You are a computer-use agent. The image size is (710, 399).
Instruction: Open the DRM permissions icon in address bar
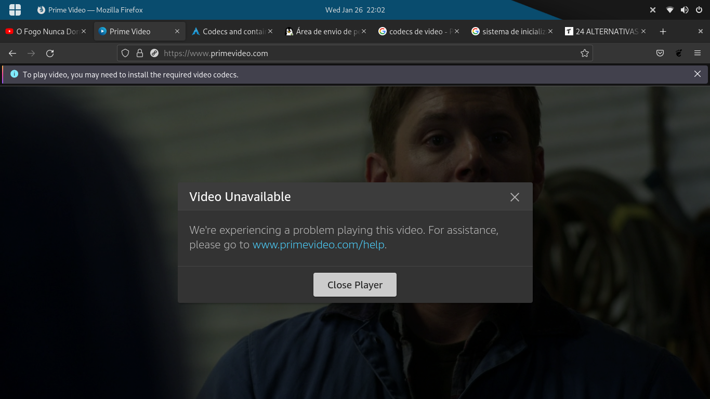coord(154,53)
